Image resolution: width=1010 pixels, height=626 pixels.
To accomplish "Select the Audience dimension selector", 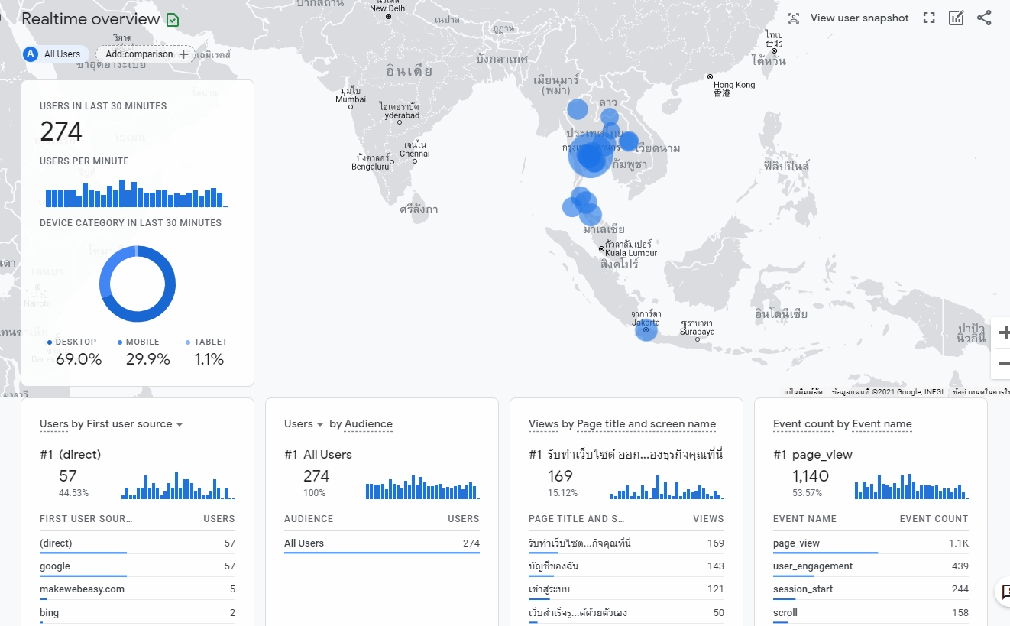I will 368,424.
